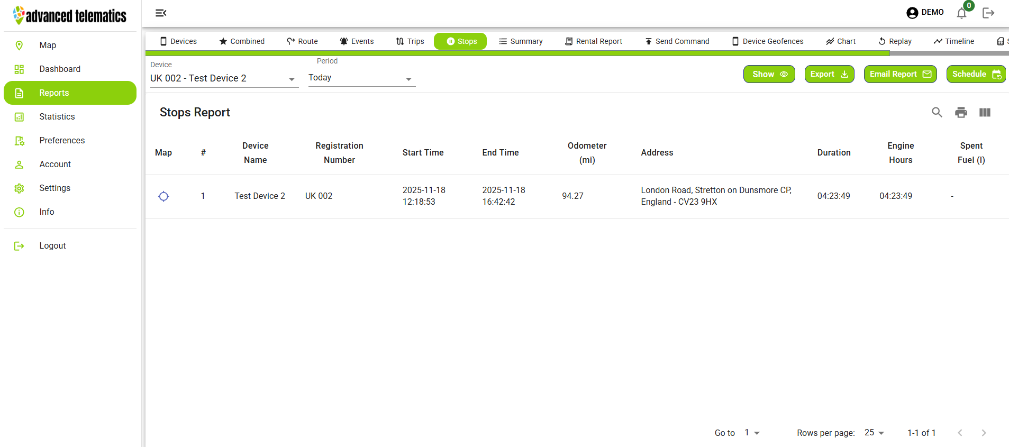
Task: Collapse the sidebar with the hamburger icon
Action: pyautogui.click(x=161, y=13)
